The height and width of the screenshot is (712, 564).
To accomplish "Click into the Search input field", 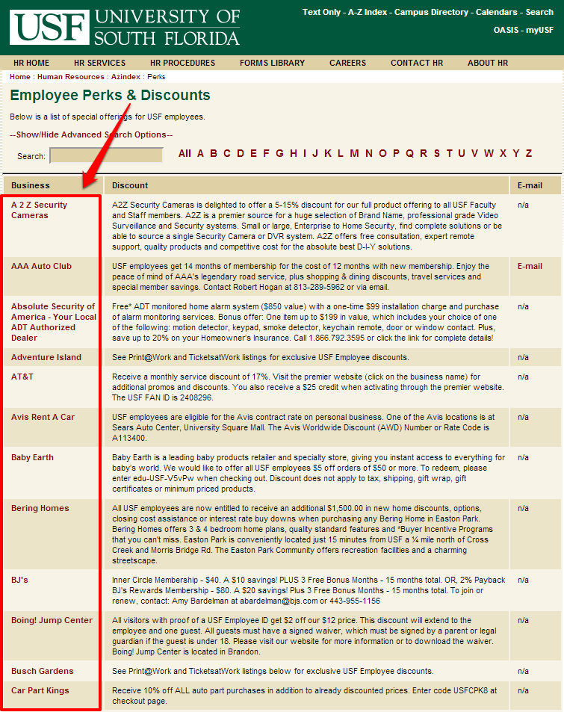I will 106,155.
